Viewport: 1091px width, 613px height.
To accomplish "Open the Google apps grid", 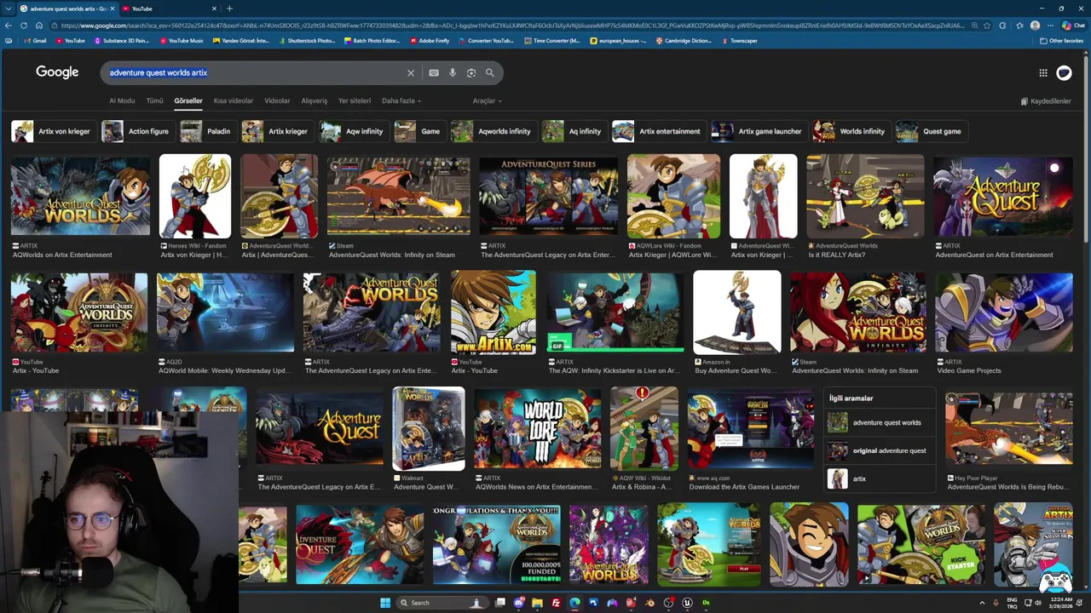I will [x=1043, y=73].
